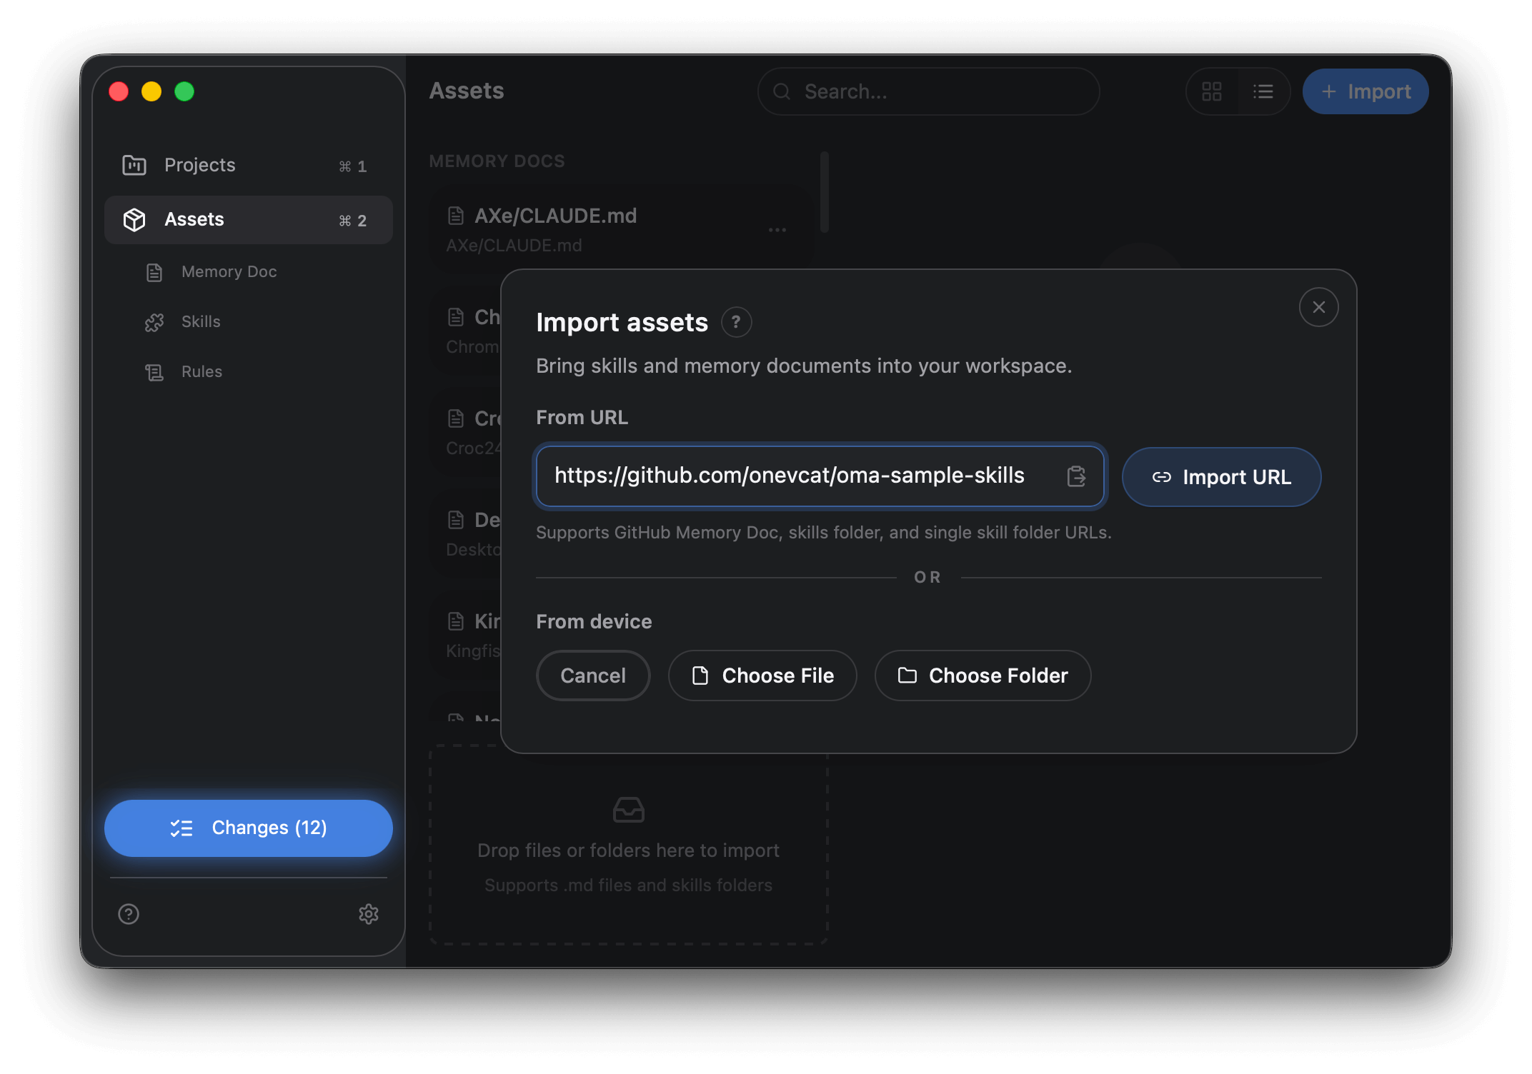Click the Memory Doc document icon

154,272
